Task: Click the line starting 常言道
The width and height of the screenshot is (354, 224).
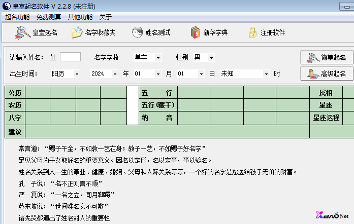Action: 112,148
